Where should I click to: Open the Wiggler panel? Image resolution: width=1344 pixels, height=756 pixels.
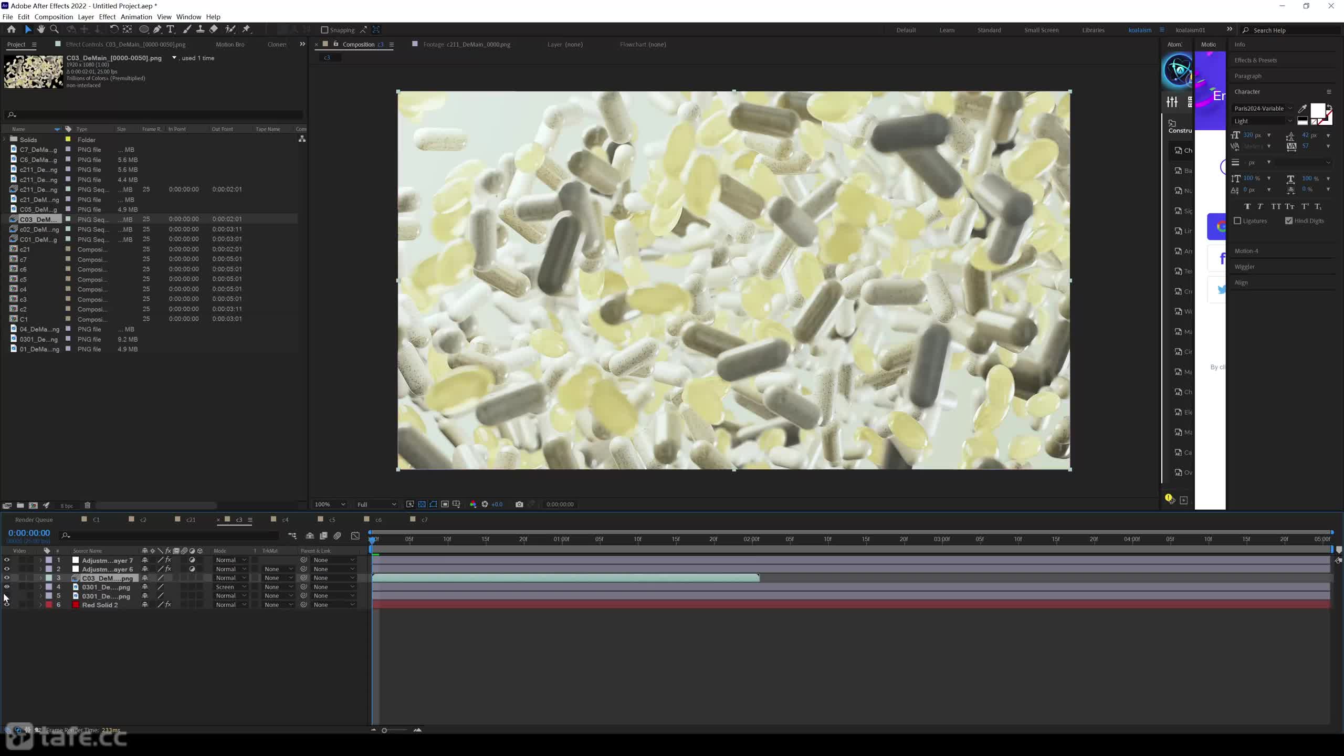(x=1244, y=267)
